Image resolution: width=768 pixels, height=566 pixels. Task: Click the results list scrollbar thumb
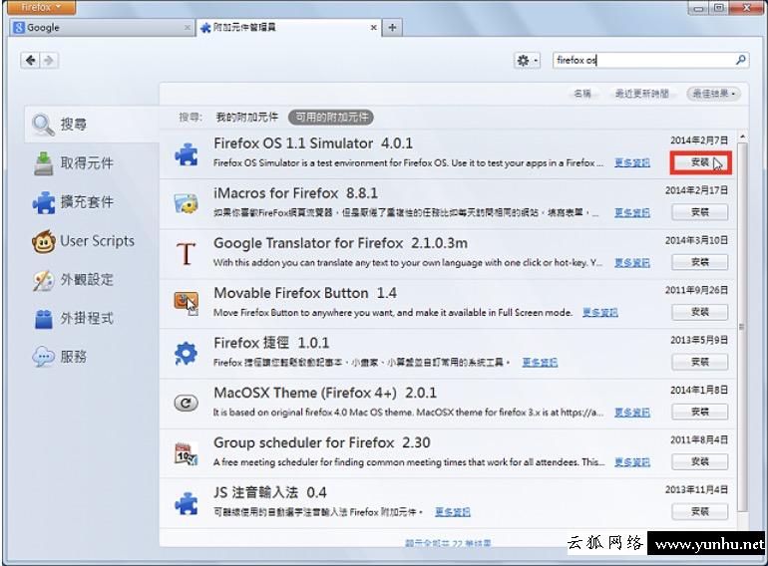coord(742,327)
